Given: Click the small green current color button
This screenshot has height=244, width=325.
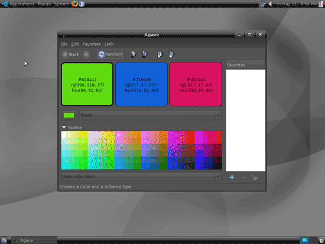Looking at the screenshot, I should tap(69, 115).
